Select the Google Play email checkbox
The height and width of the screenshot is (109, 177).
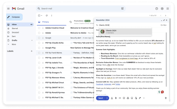(x=39, y=48)
